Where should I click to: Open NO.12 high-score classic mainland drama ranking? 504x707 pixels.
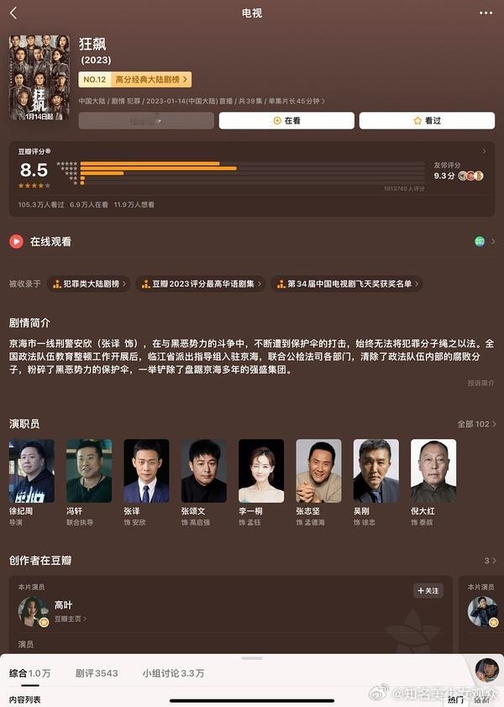coord(135,79)
